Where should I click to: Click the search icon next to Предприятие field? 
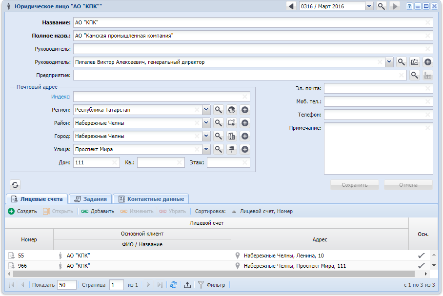pos(414,75)
